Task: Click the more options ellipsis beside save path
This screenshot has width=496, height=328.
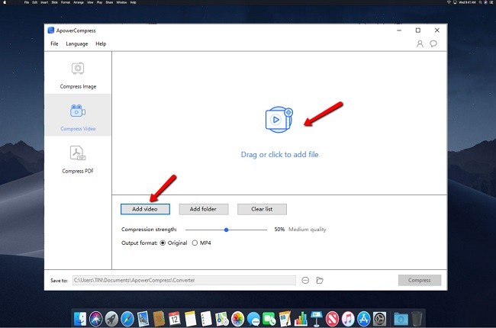Action: [x=305, y=280]
